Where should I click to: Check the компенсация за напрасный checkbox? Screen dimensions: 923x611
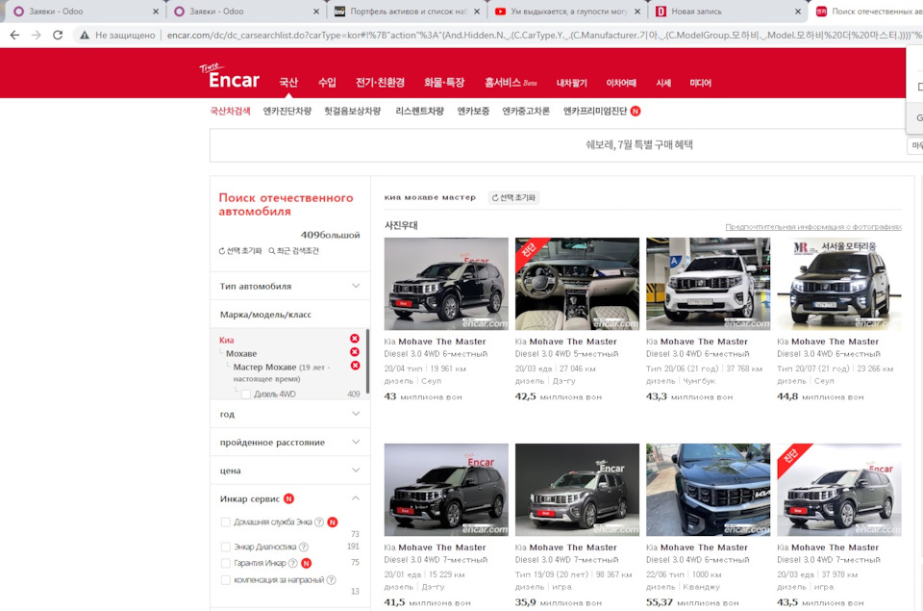[225, 580]
